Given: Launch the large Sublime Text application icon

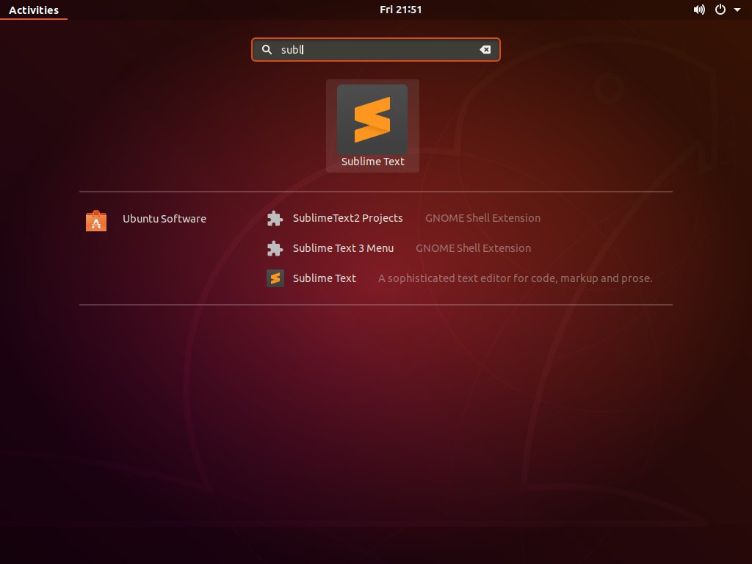Looking at the screenshot, I should (x=372, y=118).
